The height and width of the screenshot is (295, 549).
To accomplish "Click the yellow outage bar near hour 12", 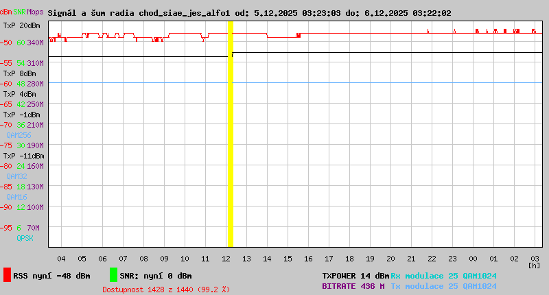I will [230, 134].
